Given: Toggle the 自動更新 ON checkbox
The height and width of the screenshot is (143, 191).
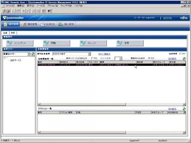Looking at the screenshot, I should pyautogui.click(x=180, y=54).
